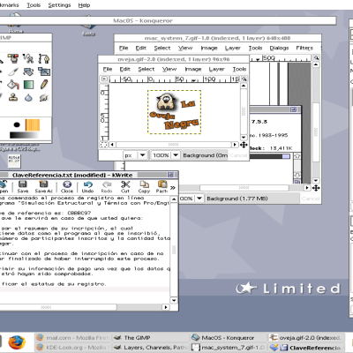Switch to KDE-Look.org Mozilla taskbar entry
Image resolution: width=353 pixels, height=353 pixels.
(x=73, y=348)
